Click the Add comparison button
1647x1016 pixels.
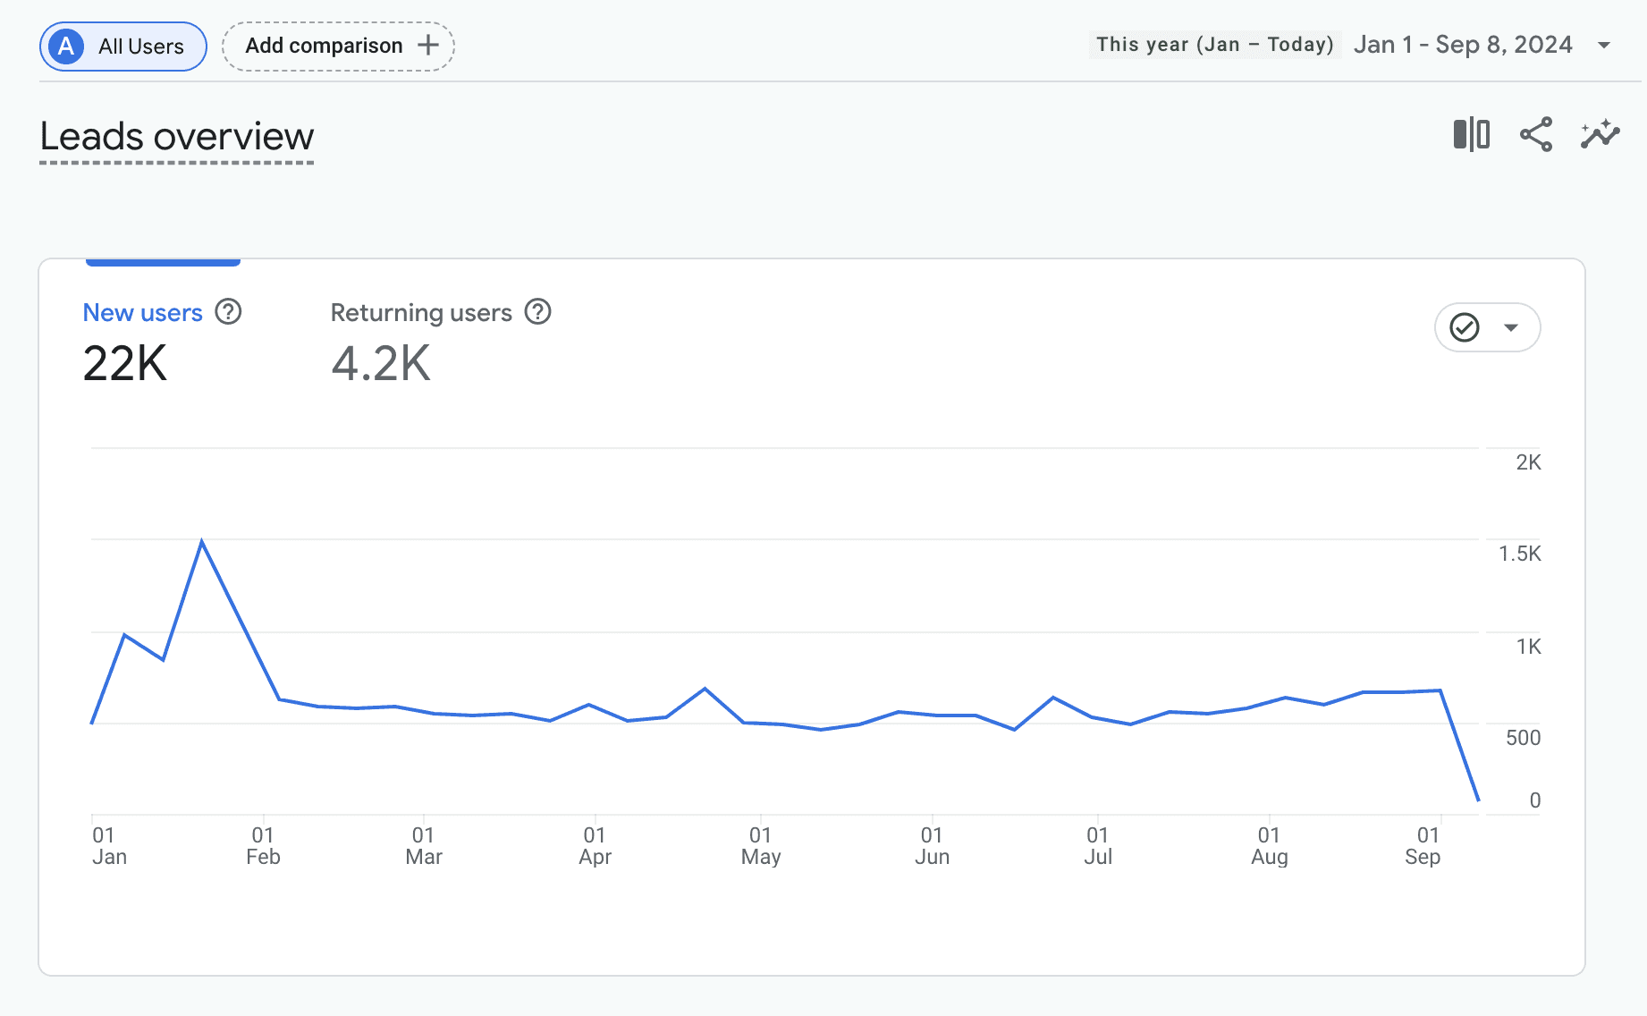[338, 46]
